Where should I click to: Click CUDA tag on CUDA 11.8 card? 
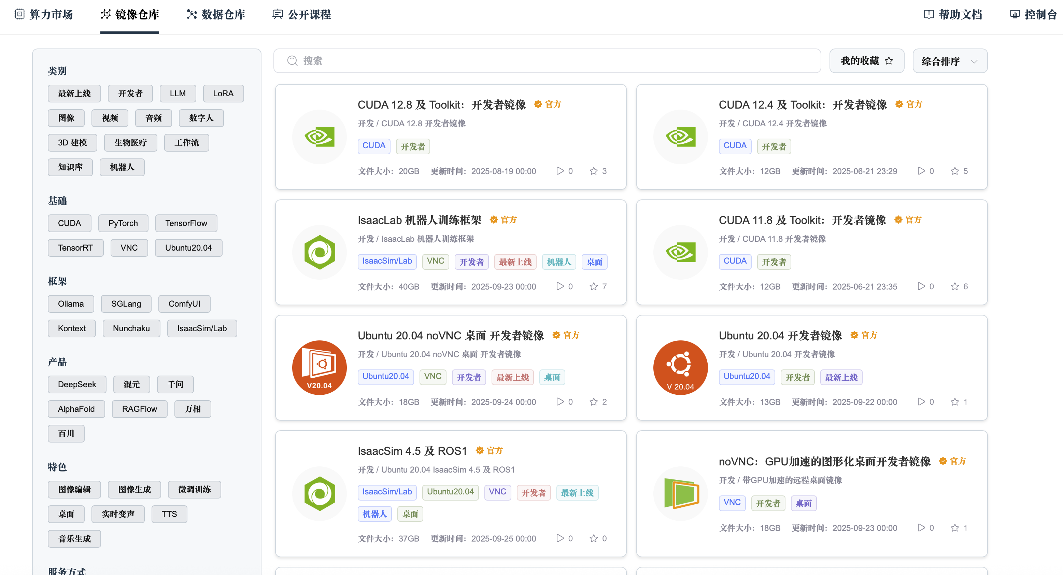click(735, 261)
